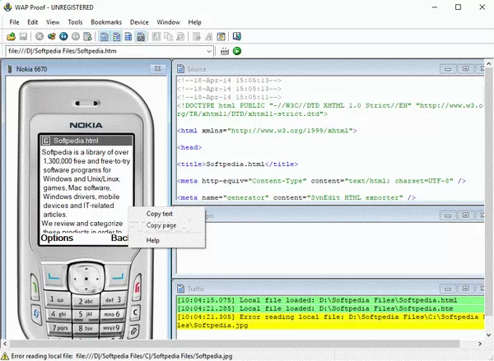Click the grayed ruler-triangle toolbar icon

pyautogui.click(x=209, y=36)
